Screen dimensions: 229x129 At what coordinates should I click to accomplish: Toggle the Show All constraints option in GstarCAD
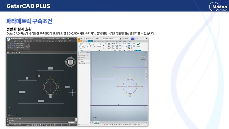tap(20, 45)
